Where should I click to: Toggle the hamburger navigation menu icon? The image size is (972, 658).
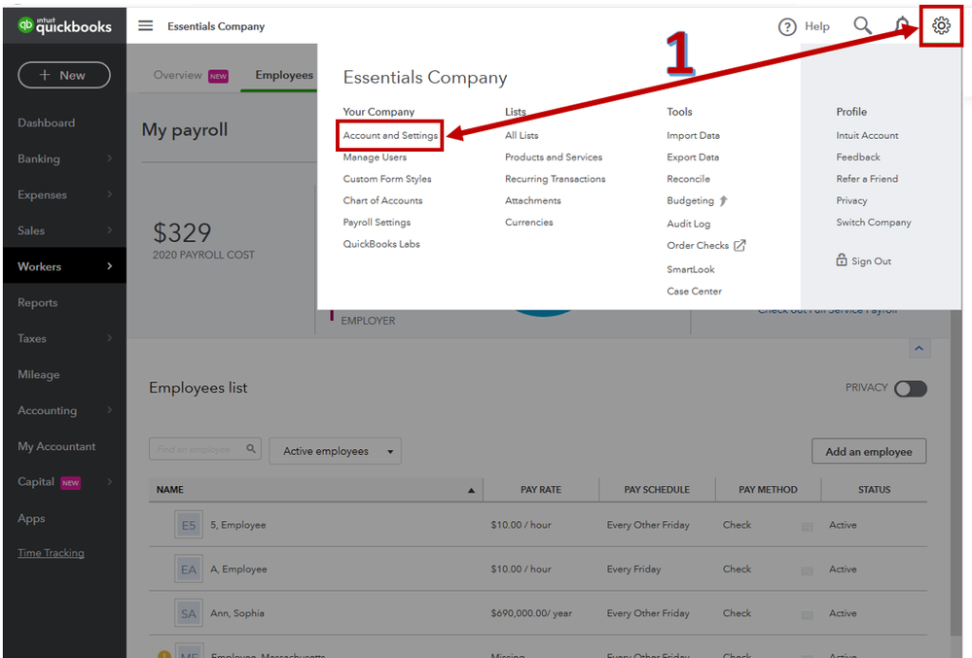(x=145, y=25)
